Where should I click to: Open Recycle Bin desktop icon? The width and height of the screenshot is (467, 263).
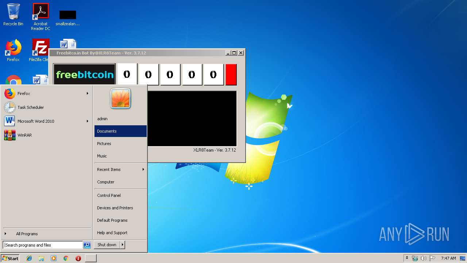[x=13, y=15]
